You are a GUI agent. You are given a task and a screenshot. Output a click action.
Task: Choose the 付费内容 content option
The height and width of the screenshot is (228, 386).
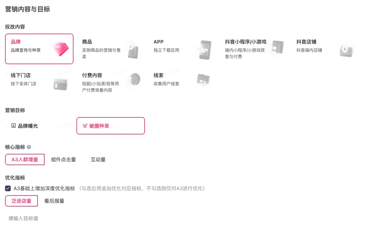111,82
